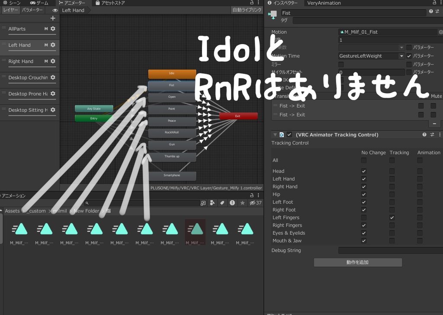
Task: Open settings gear for Desktop Crouchin layer
Action: 53,77
